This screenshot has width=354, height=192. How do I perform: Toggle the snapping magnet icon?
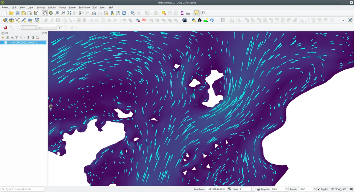5,27
